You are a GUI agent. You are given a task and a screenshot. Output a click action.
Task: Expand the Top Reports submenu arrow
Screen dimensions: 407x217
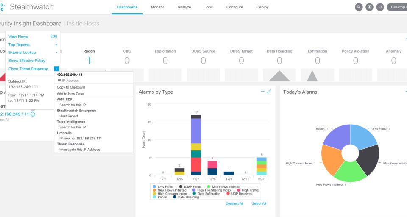(x=56, y=45)
